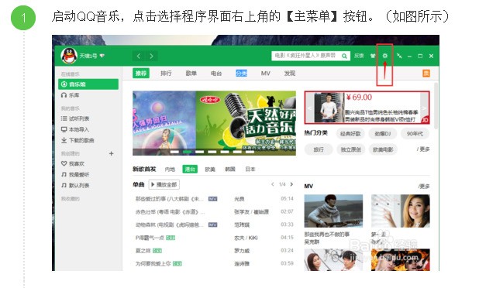Open the ¥69.00 T-shirt advertisement
Image resolution: width=479 pixels, height=288 pixels.
367,108
